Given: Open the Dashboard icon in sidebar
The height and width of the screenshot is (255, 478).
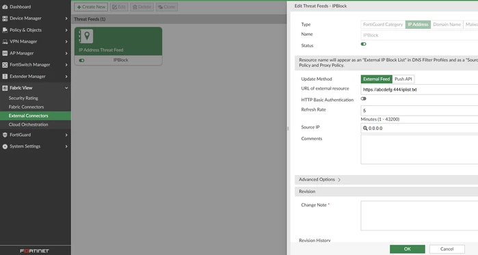Looking at the screenshot, I should click(5, 7).
